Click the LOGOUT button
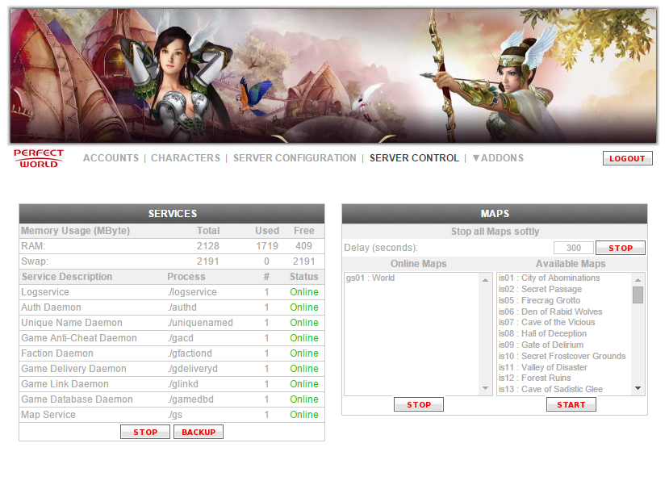 coord(628,158)
